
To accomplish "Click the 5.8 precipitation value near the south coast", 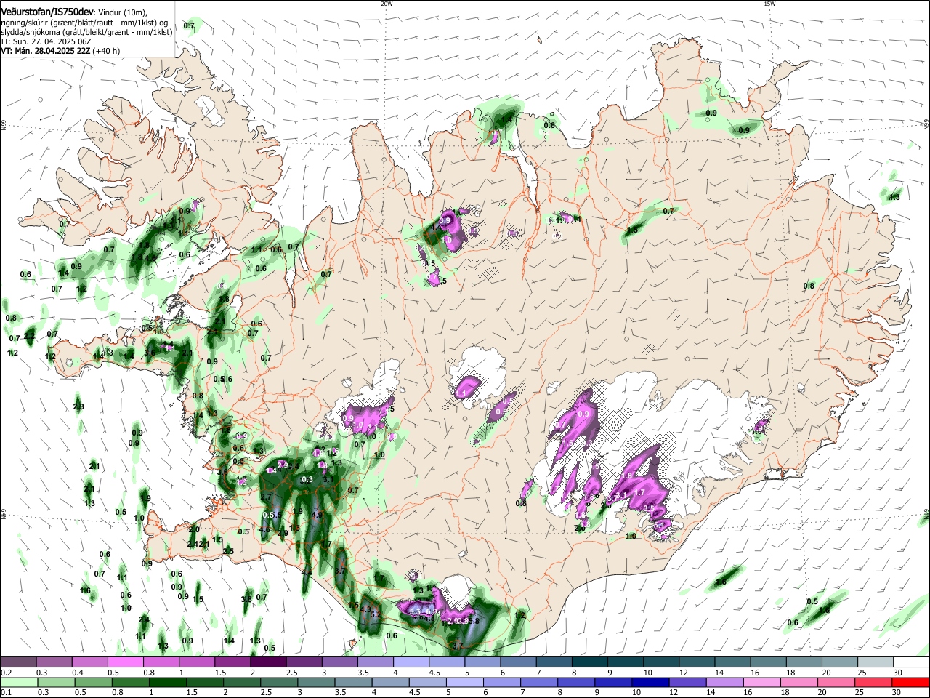I will 474,621.
